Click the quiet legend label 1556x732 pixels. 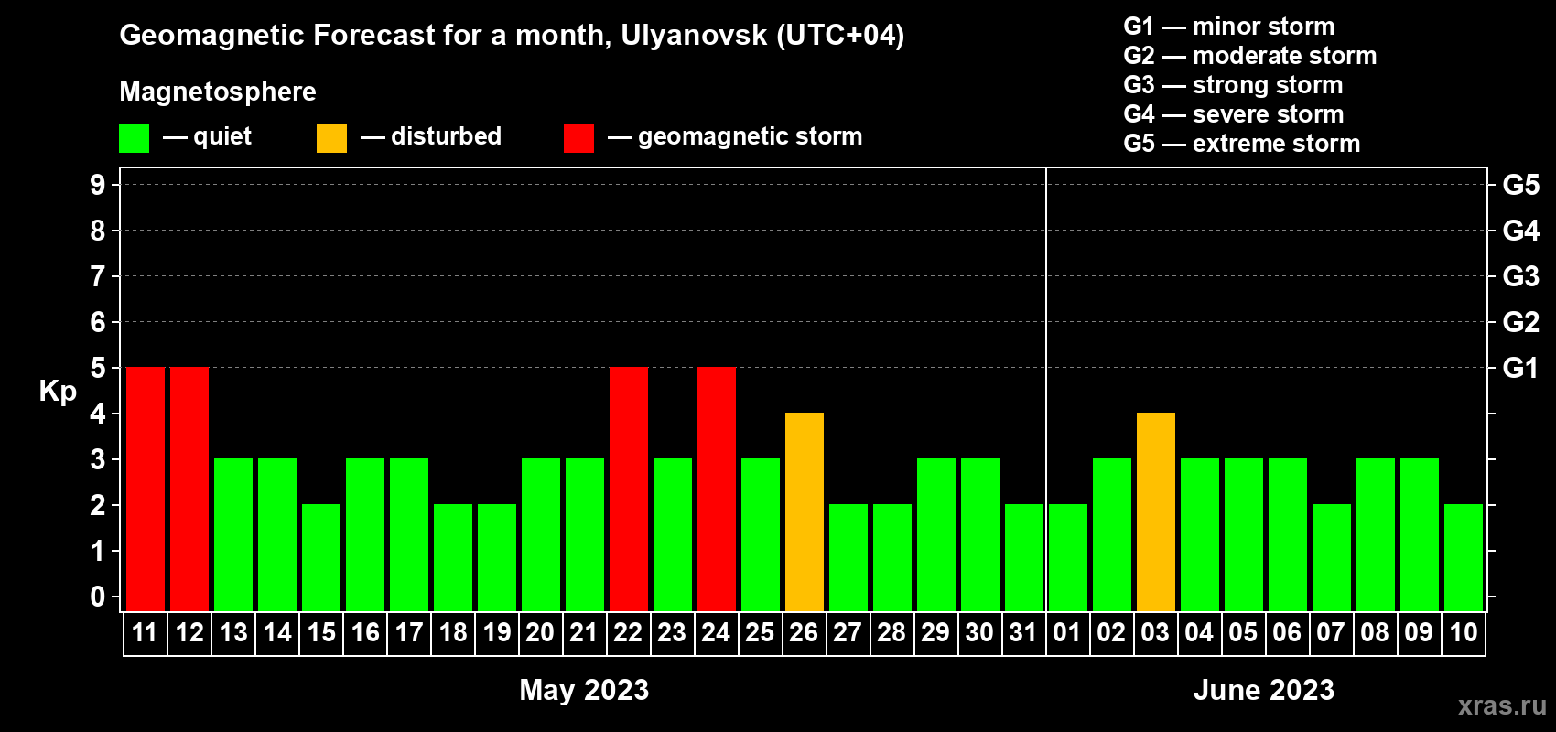pos(222,137)
